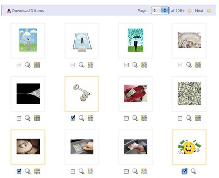Open similar-images grid icon under yen banknotes
Screen dimensions: 219x178
198,65
